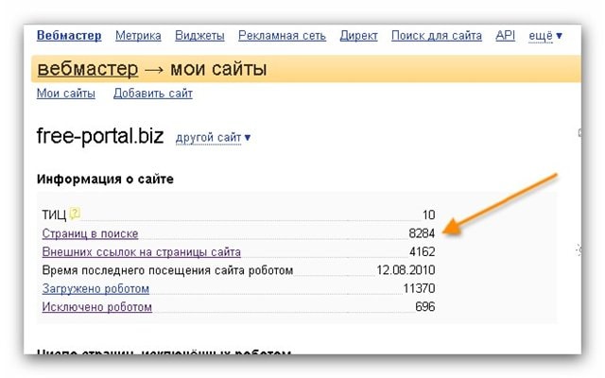Select pages in search value 8284
605x378 pixels.
coord(422,233)
